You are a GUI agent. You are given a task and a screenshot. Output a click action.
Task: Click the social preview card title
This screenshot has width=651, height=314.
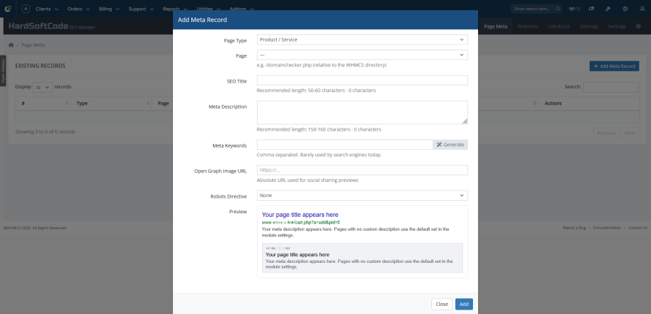tap(297, 255)
